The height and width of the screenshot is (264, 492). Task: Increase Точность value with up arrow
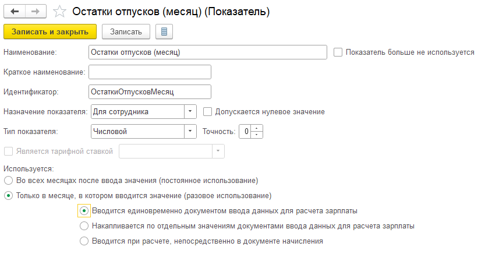point(257,128)
